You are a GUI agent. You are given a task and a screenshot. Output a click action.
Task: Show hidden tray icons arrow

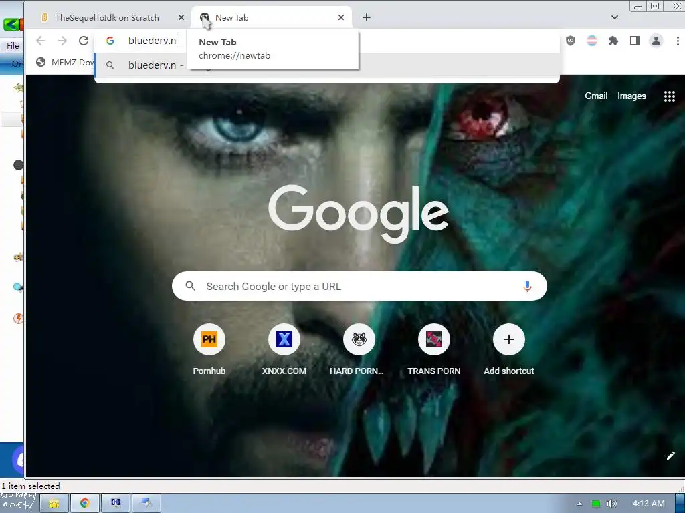579,504
